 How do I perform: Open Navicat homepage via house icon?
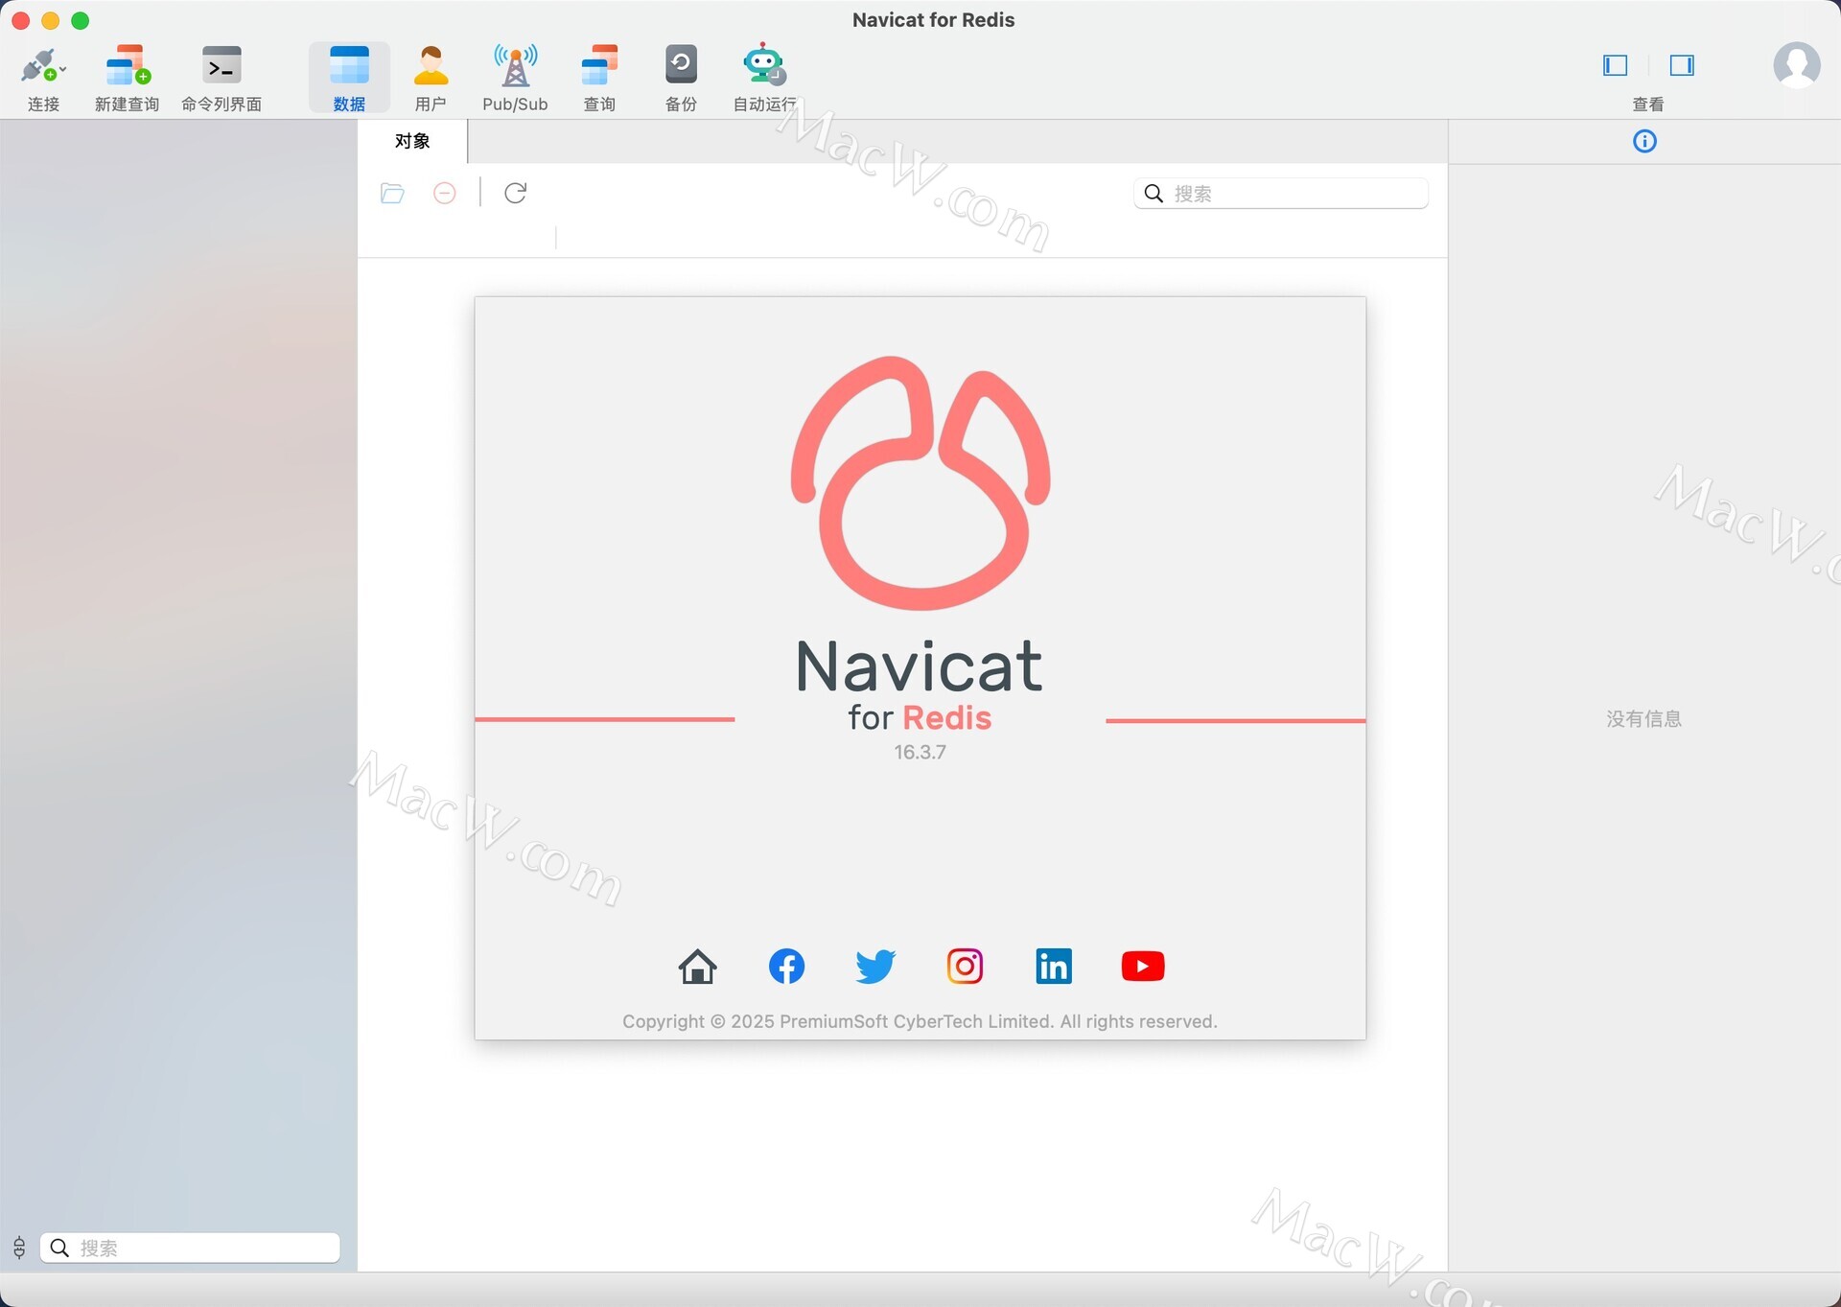(x=697, y=967)
